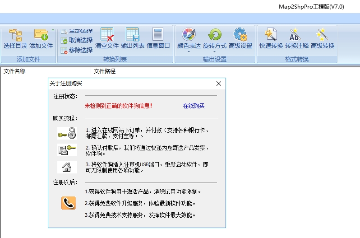This screenshot has height=238, width=360.
Task: Click text 获得免费技术支持服务
Action: [x=116, y=215]
